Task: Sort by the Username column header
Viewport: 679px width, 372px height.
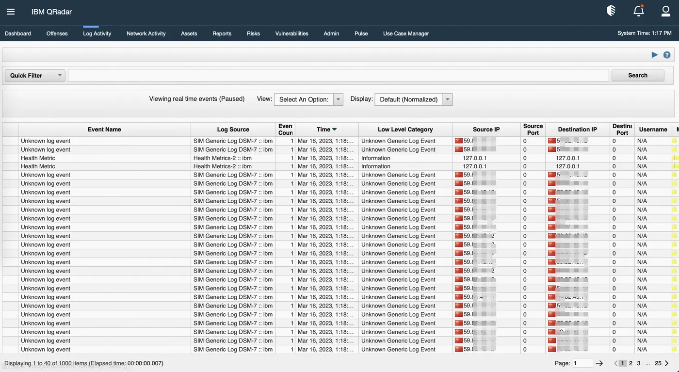Action: coord(653,129)
